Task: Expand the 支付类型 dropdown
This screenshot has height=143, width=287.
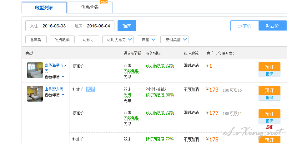Action: tap(174, 39)
